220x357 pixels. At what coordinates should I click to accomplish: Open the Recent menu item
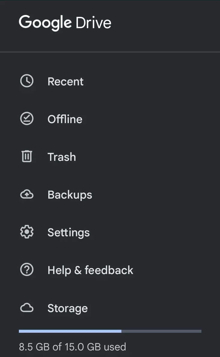pyautogui.click(x=110, y=81)
